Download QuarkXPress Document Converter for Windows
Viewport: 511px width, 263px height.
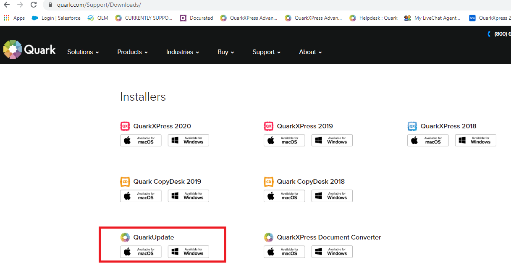[x=332, y=252]
